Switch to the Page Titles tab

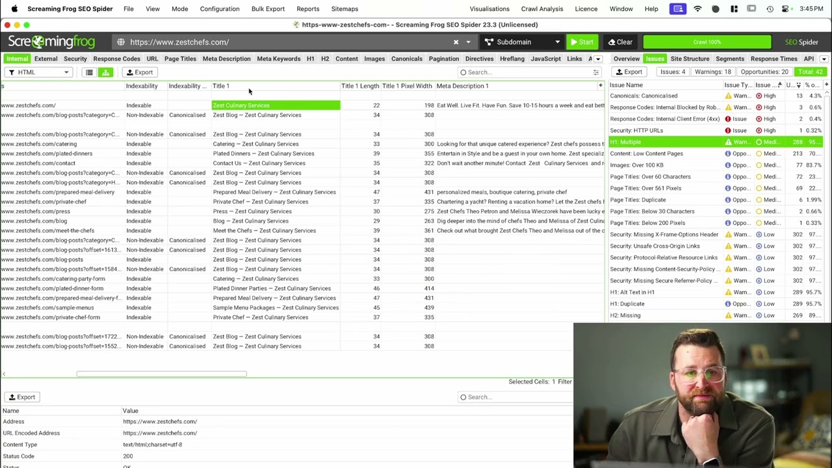(x=180, y=58)
